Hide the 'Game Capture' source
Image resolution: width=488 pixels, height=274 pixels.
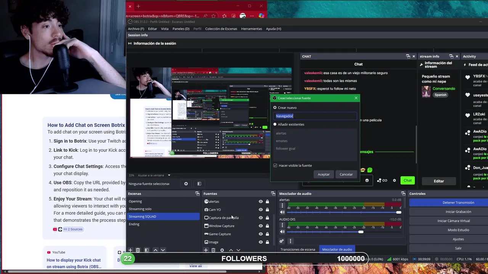(261, 234)
